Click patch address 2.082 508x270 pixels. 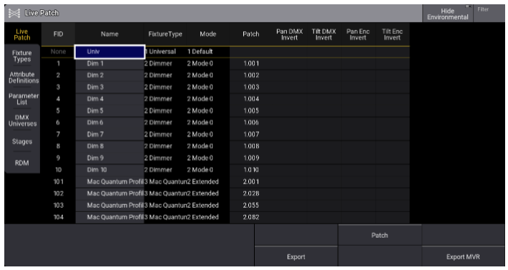tap(251, 217)
